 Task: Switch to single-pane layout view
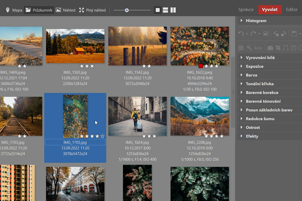click(x=158, y=10)
